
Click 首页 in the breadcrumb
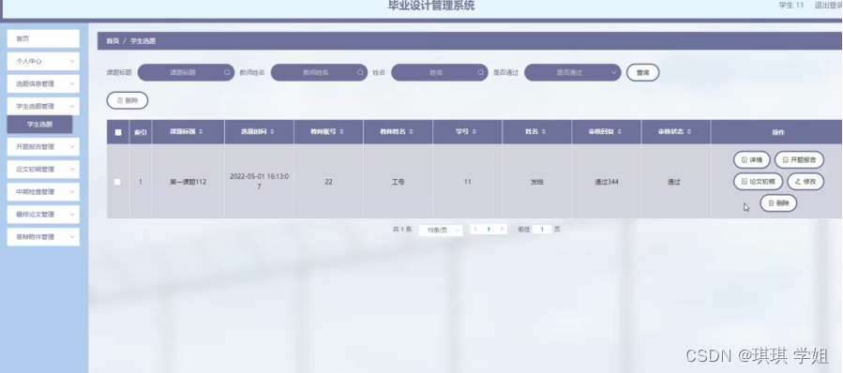coord(113,41)
